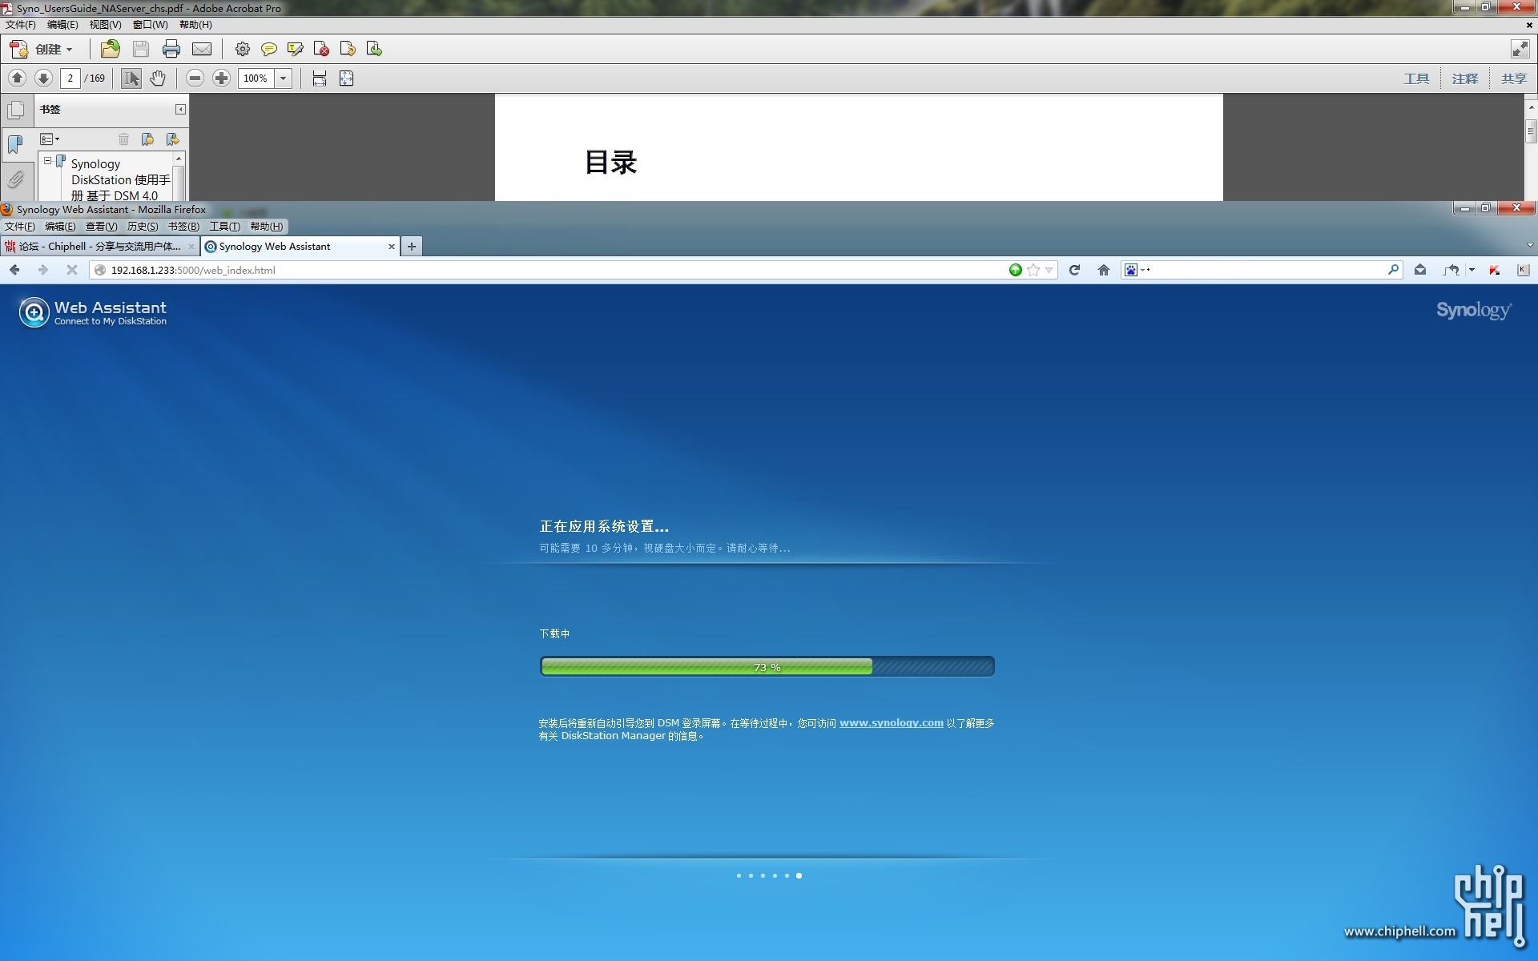Show page thumbnails panel in Acrobat
The image size is (1538, 961).
coord(16,111)
